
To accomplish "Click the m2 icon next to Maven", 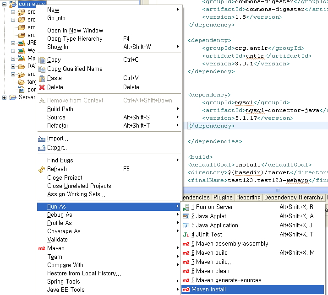I will [42, 248].
